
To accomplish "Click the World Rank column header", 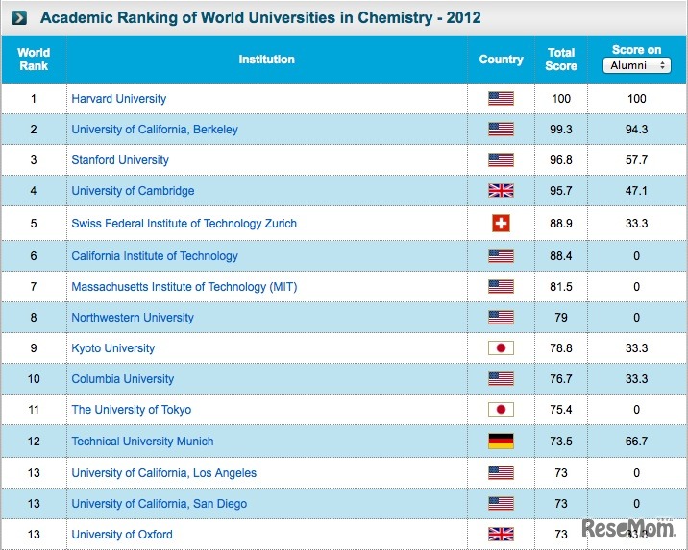I will [x=34, y=60].
